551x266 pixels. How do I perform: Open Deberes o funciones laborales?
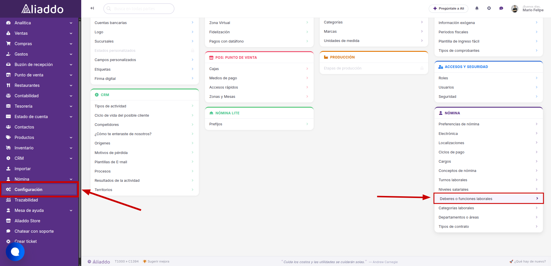[489, 199]
